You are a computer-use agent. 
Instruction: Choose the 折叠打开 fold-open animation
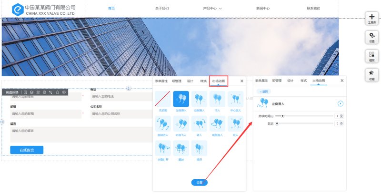coord(162,149)
